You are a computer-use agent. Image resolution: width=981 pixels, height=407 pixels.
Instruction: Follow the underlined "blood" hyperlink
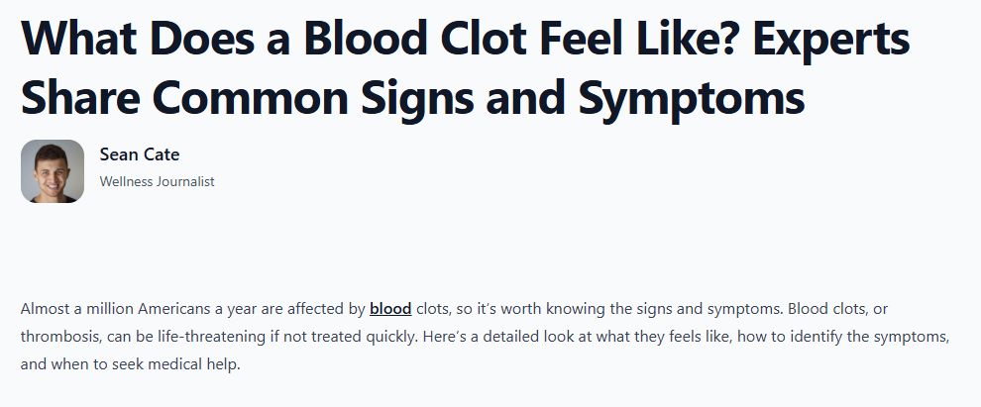point(390,309)
